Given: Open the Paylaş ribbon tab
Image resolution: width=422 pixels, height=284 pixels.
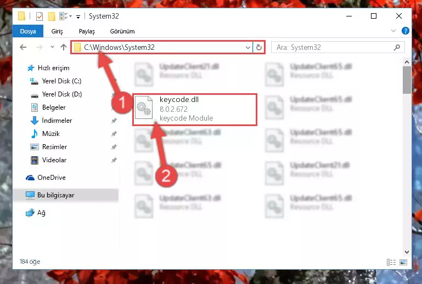Looking at the screenshot, I should tap(87, 31).
